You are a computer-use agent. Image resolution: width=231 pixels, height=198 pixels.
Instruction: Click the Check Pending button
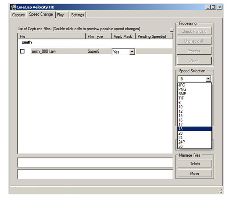(x=194, y=31)
